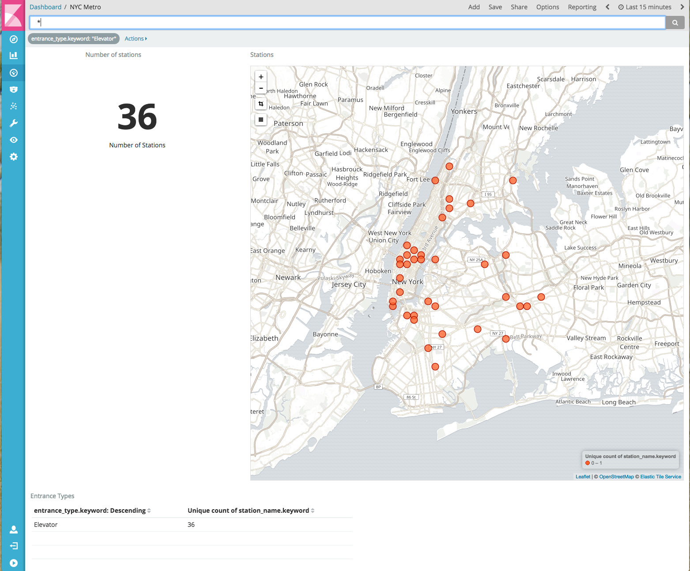
Task: Open Discover from the sidebar compass icon
Action: coord(14,39)
